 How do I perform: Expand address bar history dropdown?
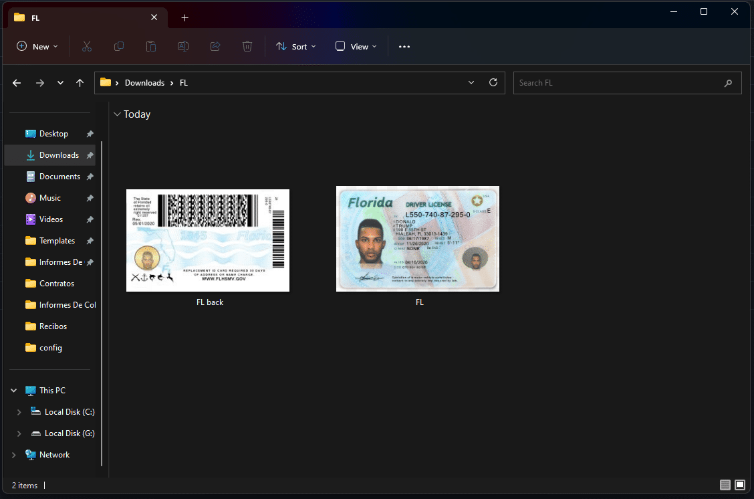pos(471,82)
